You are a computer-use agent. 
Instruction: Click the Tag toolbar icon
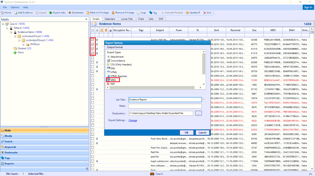point(151,13)
